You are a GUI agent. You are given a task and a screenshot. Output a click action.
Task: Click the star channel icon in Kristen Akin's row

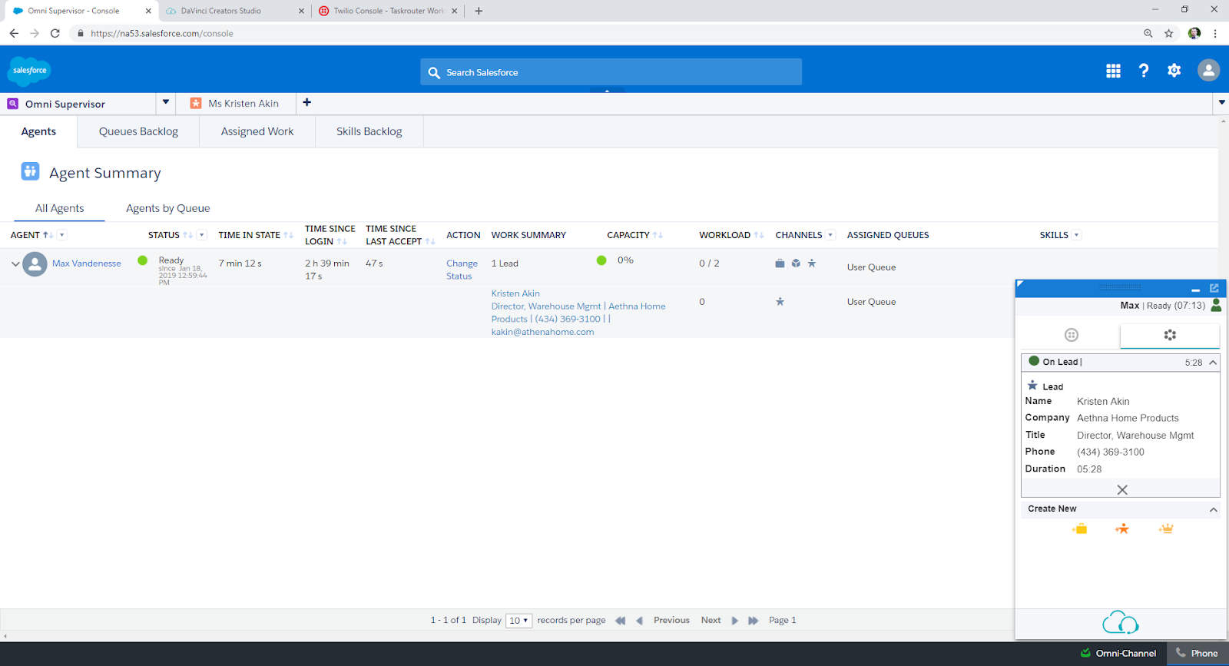(780, 302)
